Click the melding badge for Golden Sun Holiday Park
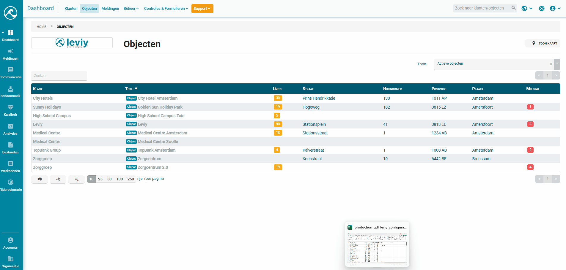Image resolution: width=566 pixels, height=270 pixels. tap(530, 107)
